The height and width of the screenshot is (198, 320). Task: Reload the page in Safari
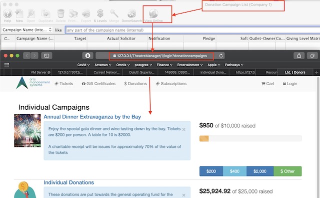(221, 56)
